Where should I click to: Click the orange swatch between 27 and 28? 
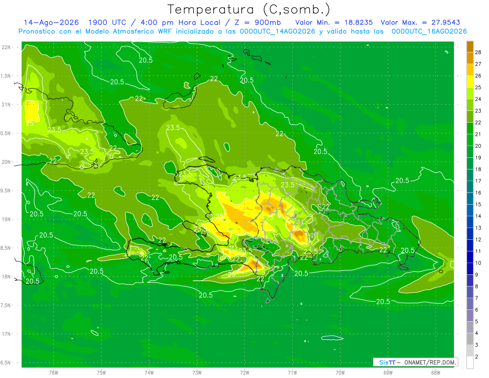[x=470, y=57]
